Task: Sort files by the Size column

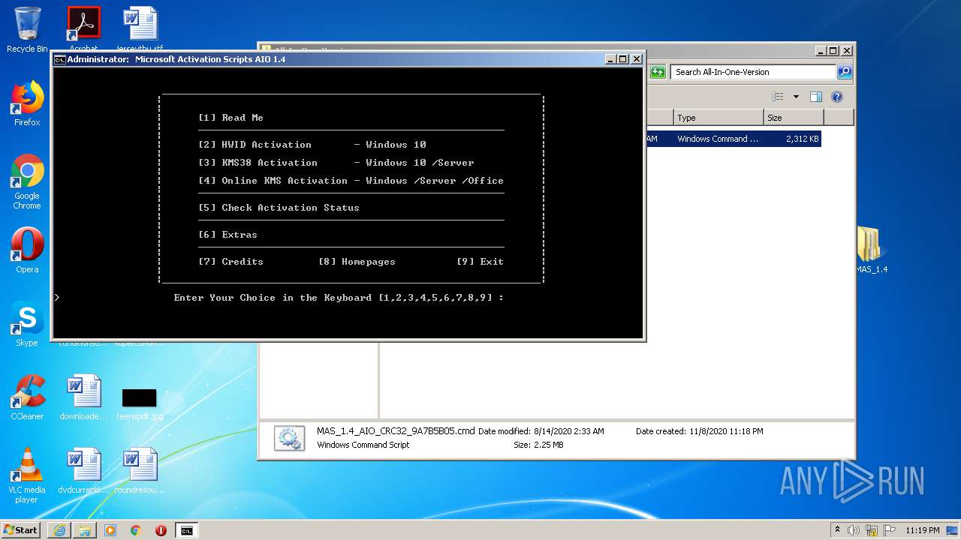Action: pyautogui.click(x=794, y=118)
